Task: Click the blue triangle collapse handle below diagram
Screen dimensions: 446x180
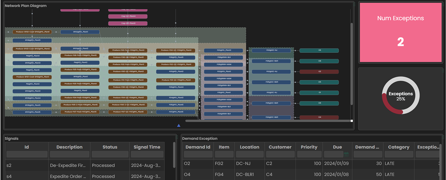Action: pyautogui.click(x=179, y=125)
